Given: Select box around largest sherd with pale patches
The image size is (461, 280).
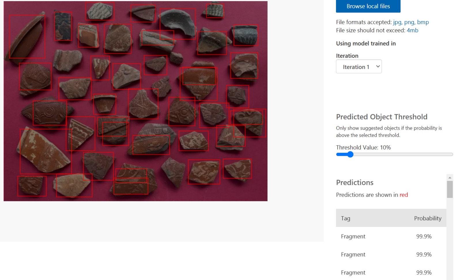Looking at the screenshot, I should pyautogui.click(x=46, y=151).
